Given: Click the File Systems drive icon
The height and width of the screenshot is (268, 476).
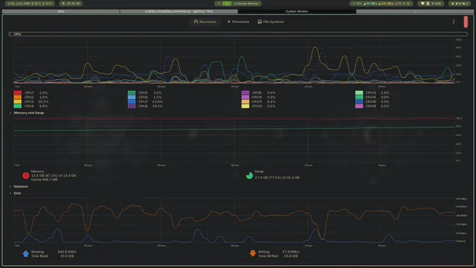Looking at the screenshot, I should tap(260, 22).
